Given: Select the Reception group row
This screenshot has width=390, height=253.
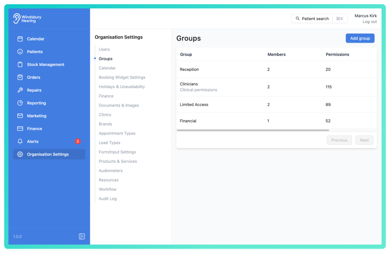Looking at the screenshot, I should click(x=277, y=70).
